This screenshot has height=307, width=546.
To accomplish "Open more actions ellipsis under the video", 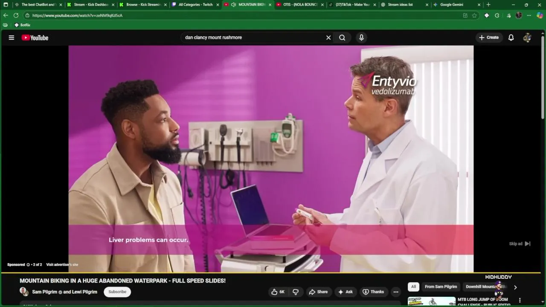I will pos(396,292).
